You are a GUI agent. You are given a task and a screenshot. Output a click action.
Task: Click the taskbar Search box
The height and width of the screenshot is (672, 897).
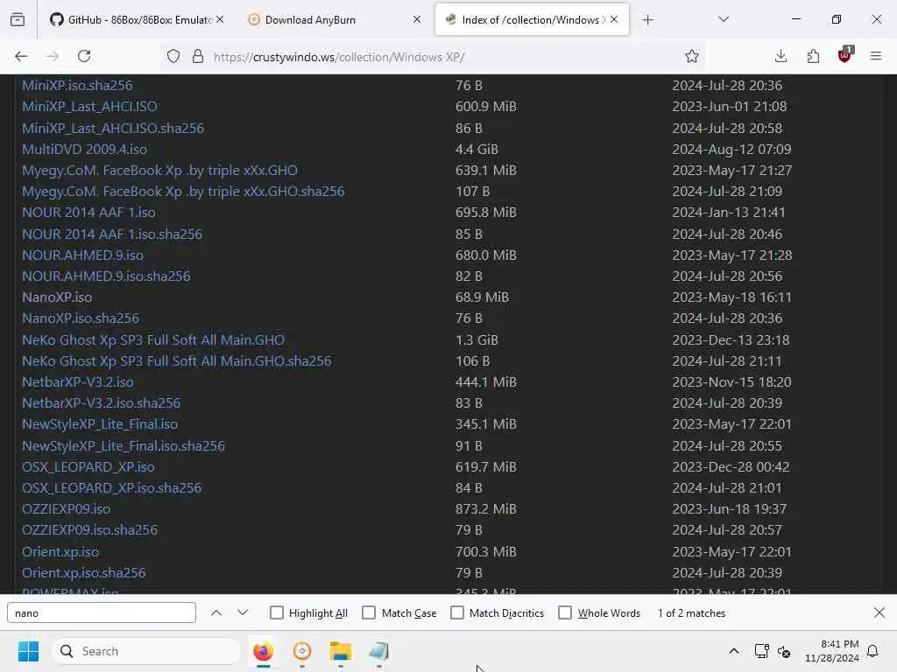click(146, 651)
